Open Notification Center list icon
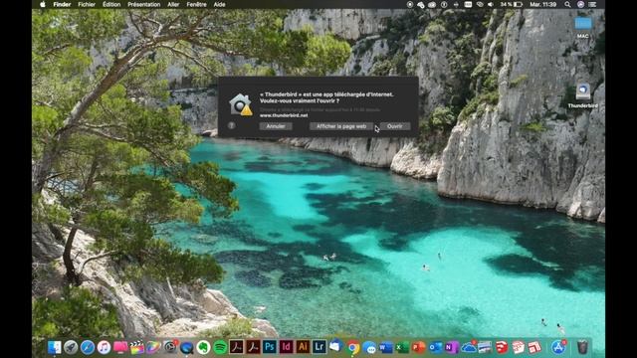 (x=593, y=4)
